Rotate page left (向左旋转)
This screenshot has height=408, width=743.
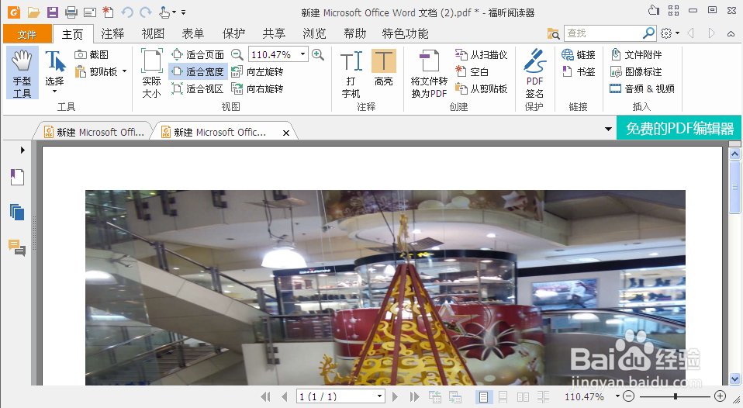click(x=257, y=71)
